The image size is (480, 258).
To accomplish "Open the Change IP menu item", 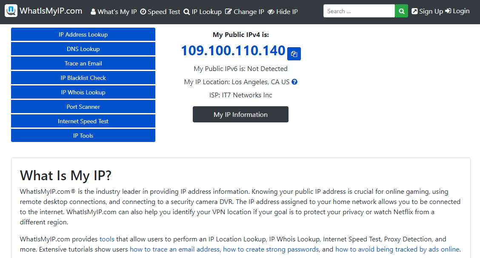I will [x=245, y=11].
